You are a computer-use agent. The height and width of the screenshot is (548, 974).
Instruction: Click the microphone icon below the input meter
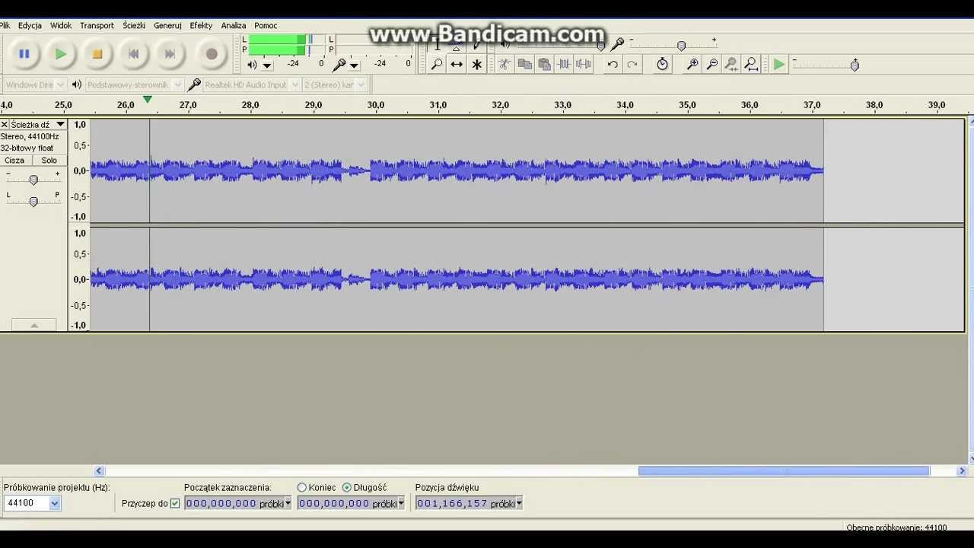pos(339,65)
